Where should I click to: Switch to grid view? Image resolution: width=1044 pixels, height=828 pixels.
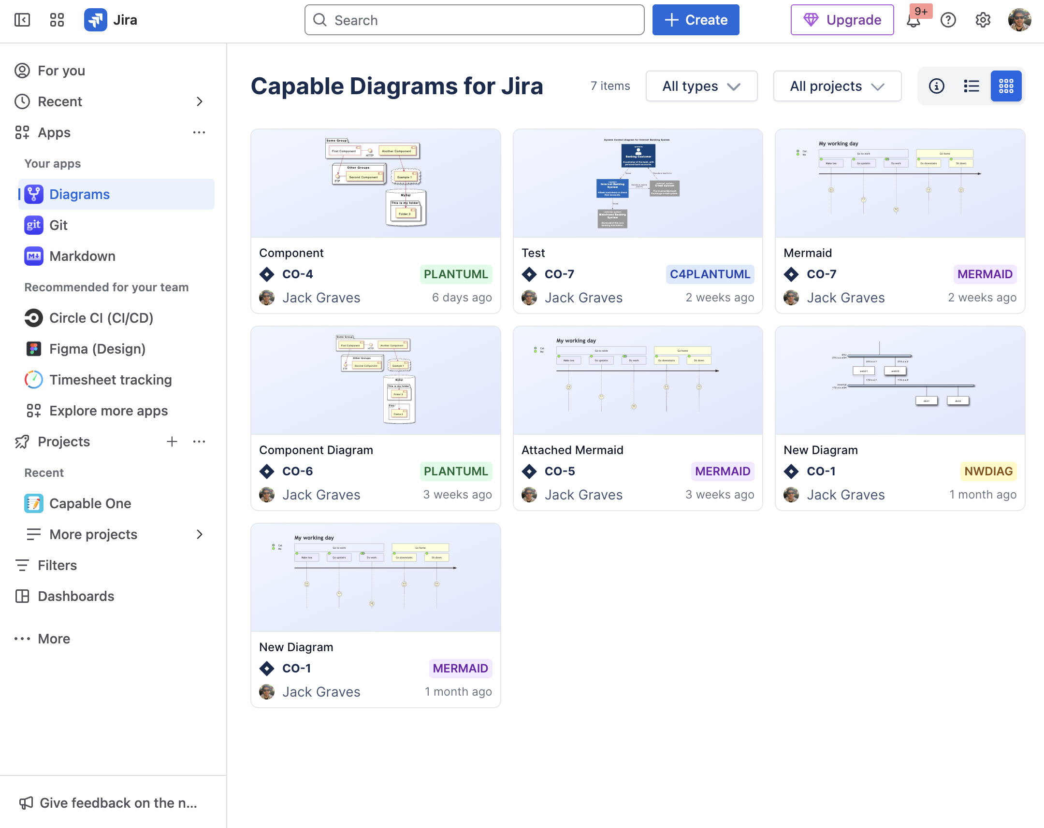pyautogui.click(x=1006, y=86)
